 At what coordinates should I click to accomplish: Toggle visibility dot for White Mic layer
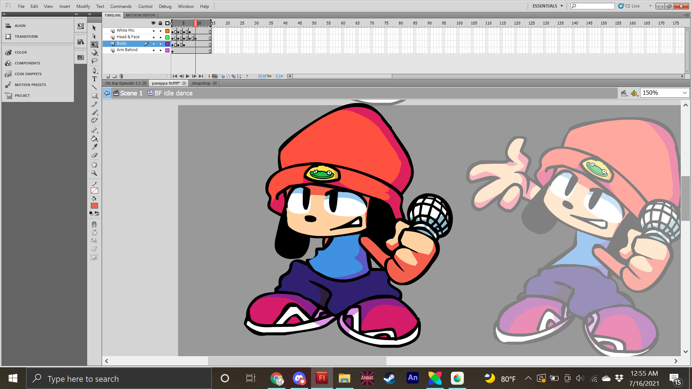pyautogui.click(x=154, y=31)
